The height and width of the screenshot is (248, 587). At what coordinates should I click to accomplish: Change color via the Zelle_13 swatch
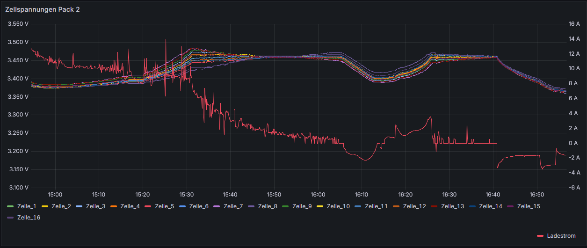tap(434, 206)
